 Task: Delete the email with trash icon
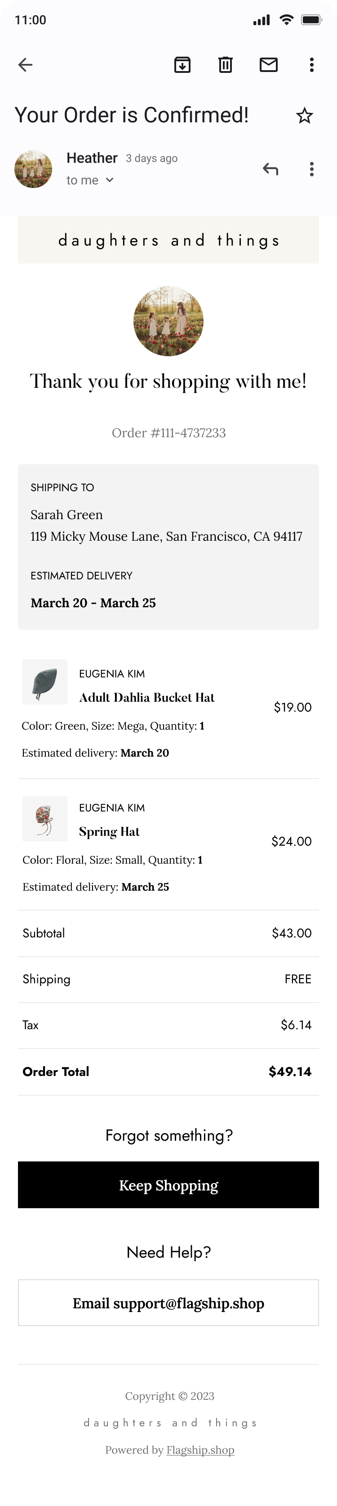click(x=226, y=65)
